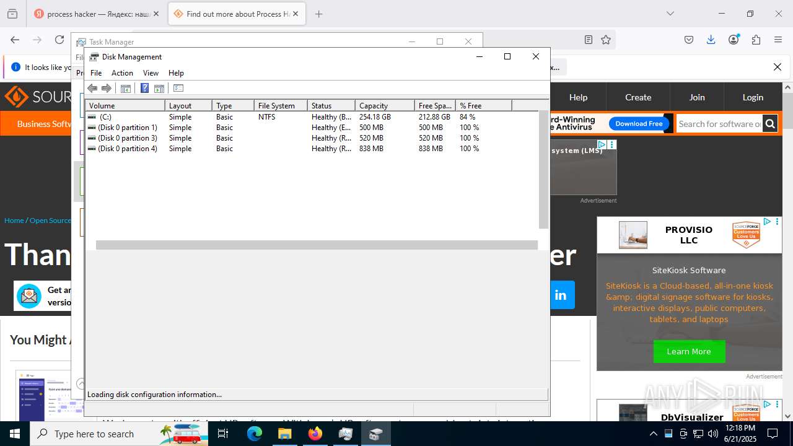Screen dimensions: 793x446
Task: Open the SourceForge Help link
Action: pos(578,97)
